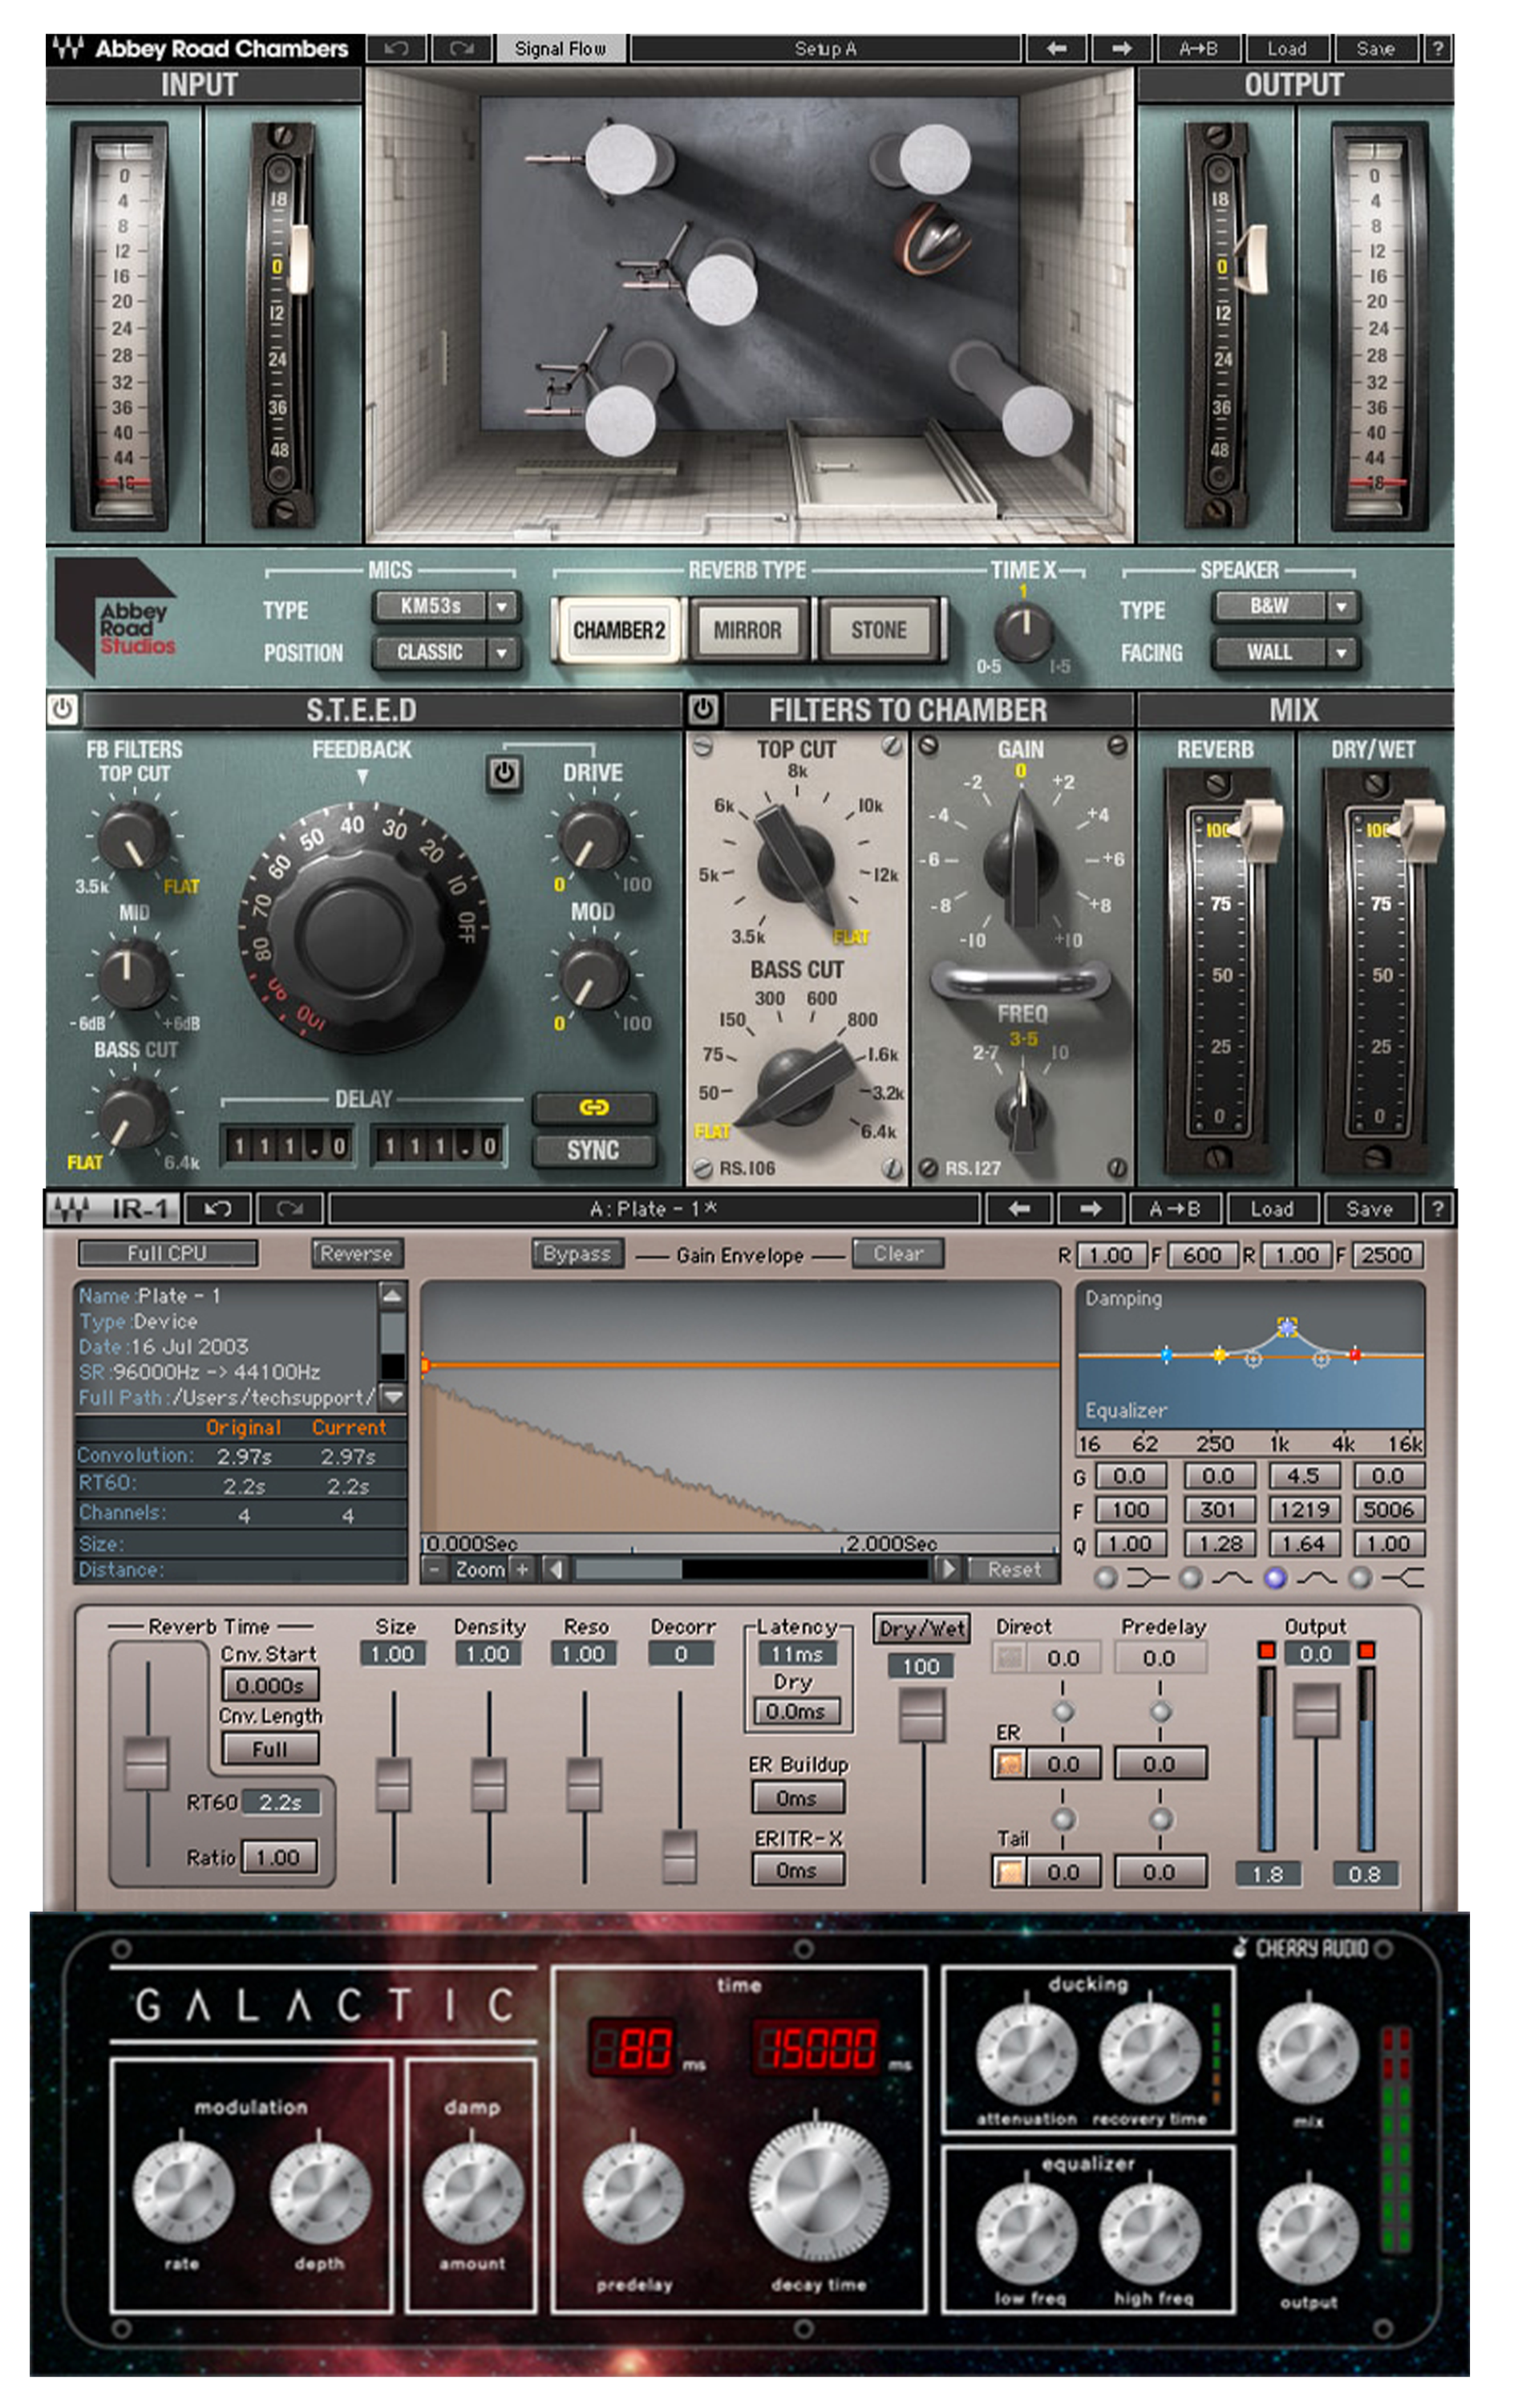Image resolution: width=1514 pixels, height=2406 pixels.
Task: Redo in Abbey Road Chambers toolbar
Action: tap(461, 48)
